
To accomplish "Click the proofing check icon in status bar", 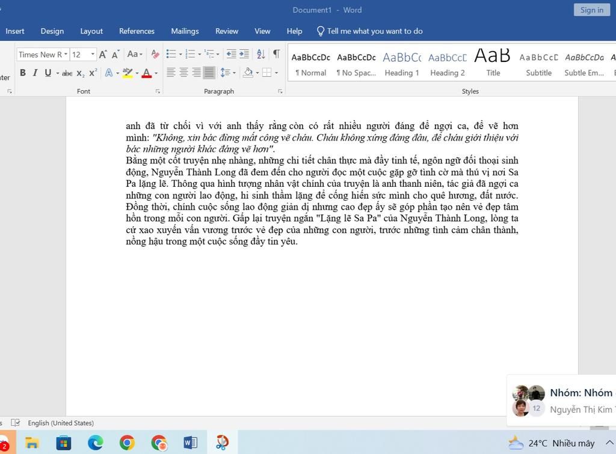I will [x=15, y=423].
